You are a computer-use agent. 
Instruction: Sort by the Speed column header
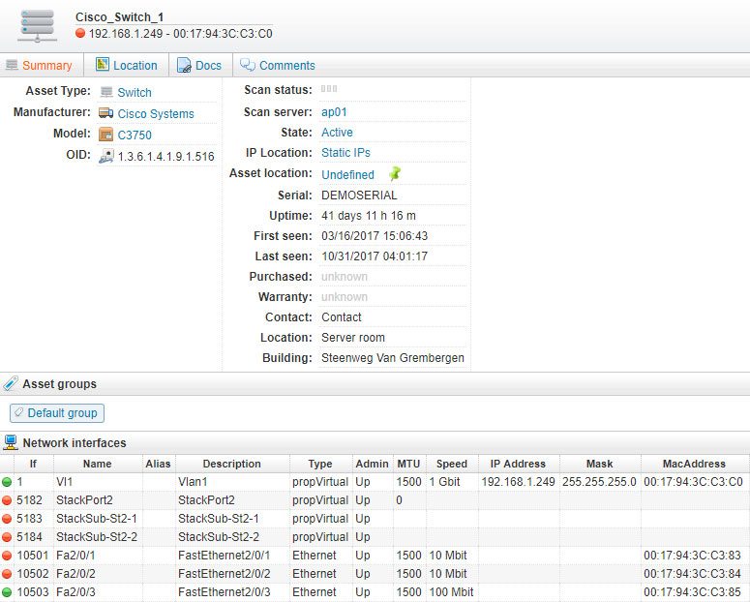[x=452, y=464]
